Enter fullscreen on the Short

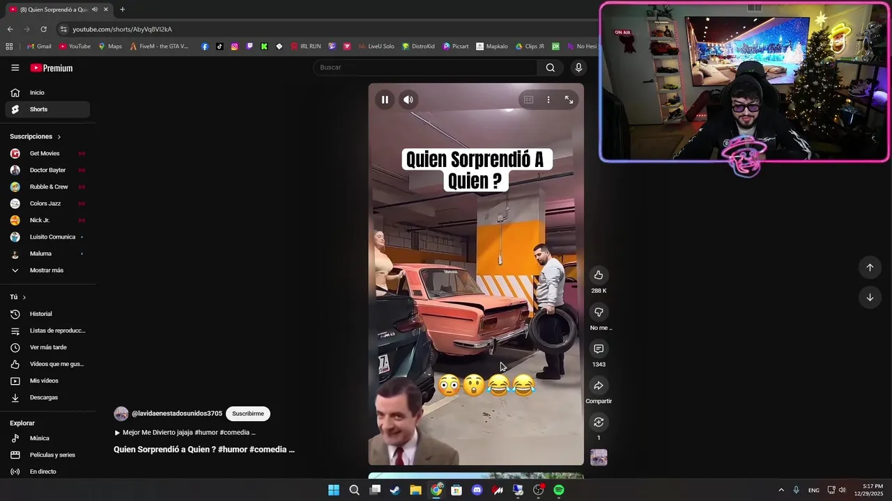(569, 100)
